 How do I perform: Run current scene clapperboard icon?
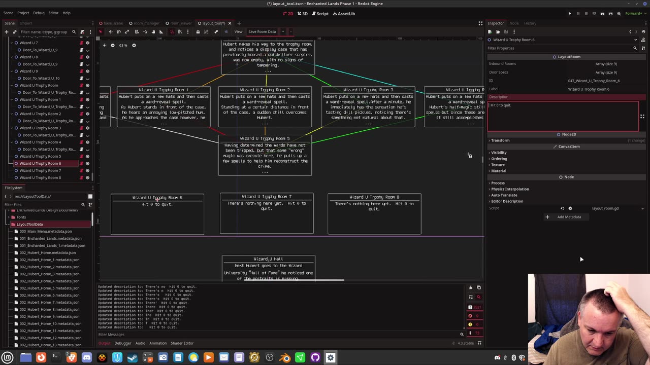tap(602, 13)
